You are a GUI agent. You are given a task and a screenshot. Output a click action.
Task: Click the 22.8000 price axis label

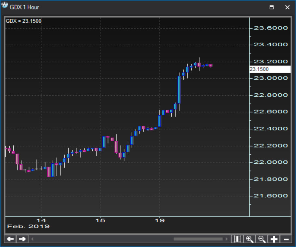coord(271,95)
